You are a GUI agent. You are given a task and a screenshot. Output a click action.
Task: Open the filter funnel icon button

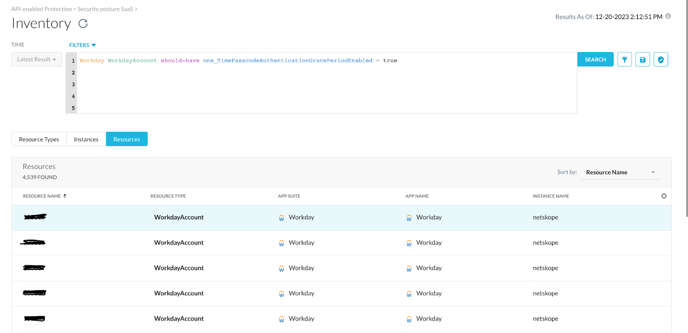tap(624, 59)
